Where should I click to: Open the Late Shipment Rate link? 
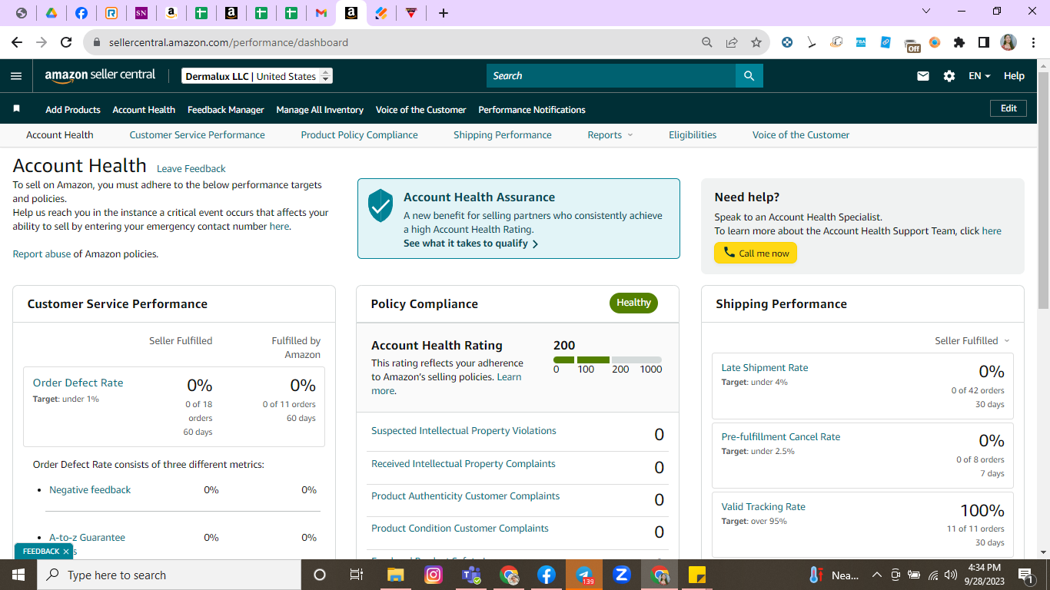tap(765, 367)
